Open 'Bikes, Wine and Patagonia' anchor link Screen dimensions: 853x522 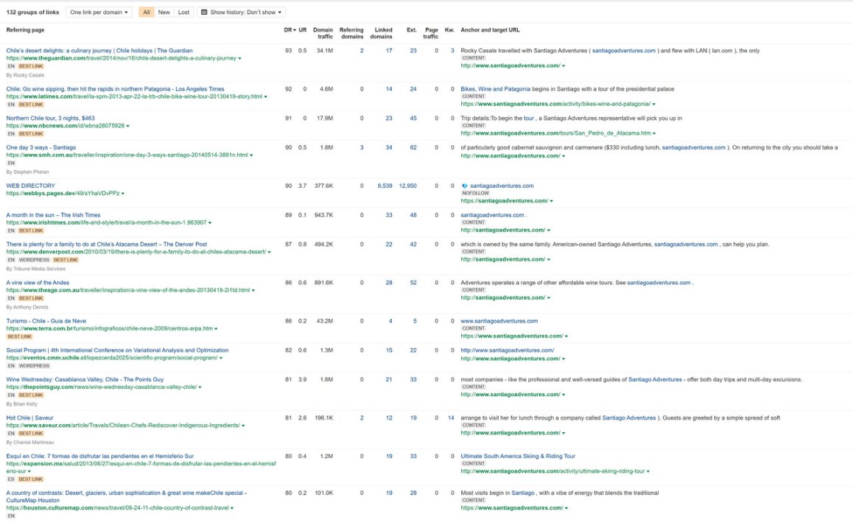click(x=496, y=88)
